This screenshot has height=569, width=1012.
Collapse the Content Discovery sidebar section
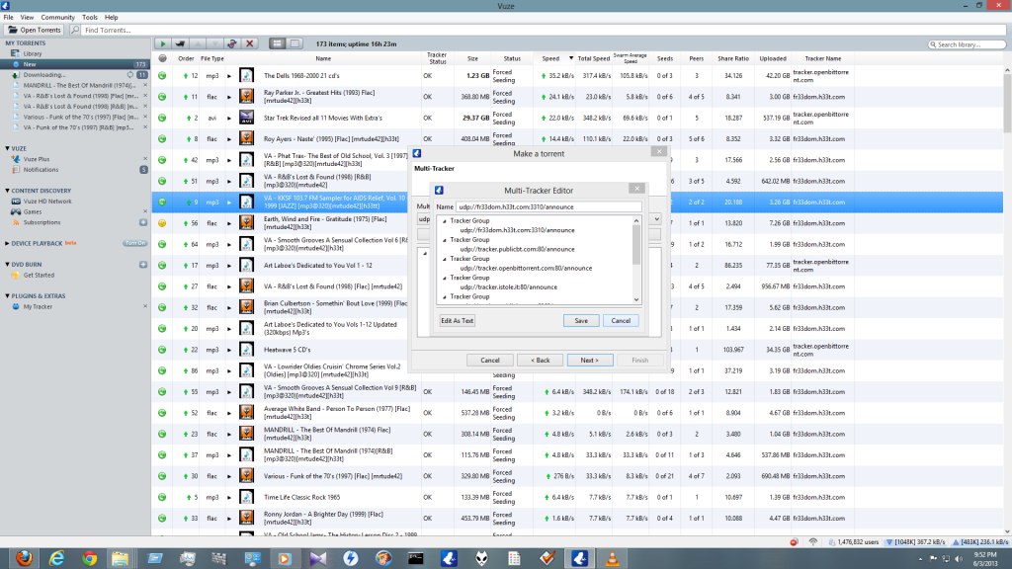coord(7,191)
